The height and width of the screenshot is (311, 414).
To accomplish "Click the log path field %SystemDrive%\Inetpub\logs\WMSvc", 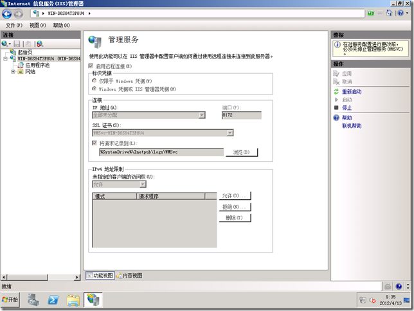I will (161, 152).
